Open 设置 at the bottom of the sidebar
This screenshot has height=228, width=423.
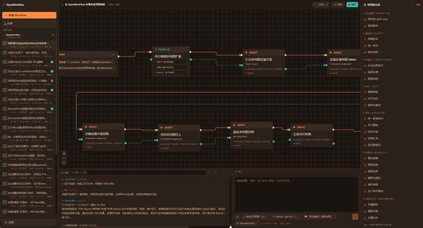(x=29, y=222)
